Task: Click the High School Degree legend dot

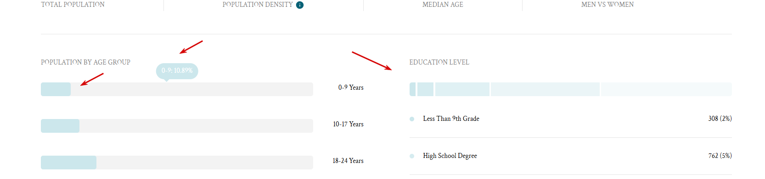Action: click(x=412, y=156)
